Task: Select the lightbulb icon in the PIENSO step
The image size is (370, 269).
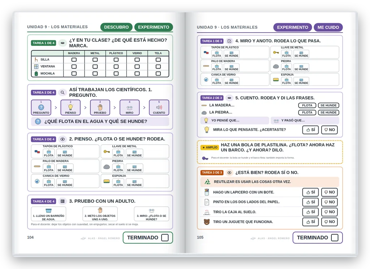Action: pos(70,107)
